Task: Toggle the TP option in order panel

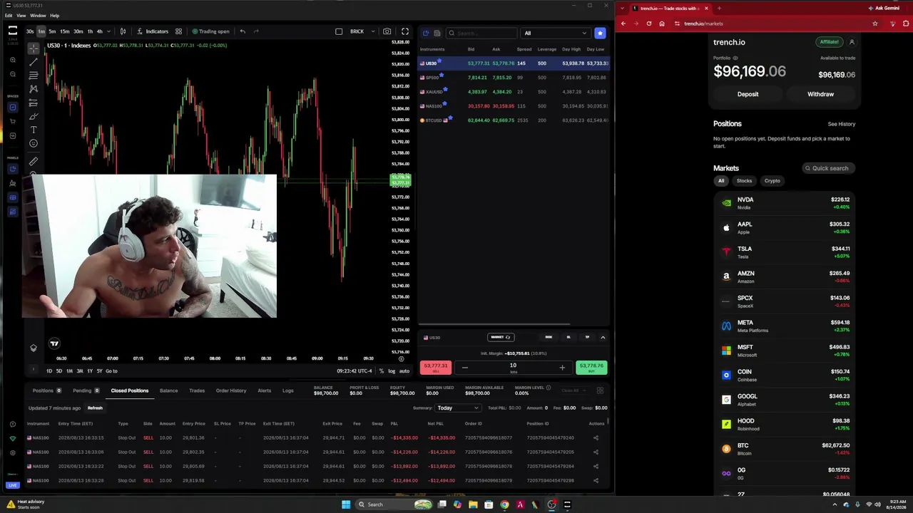Action: click(587, 337)
